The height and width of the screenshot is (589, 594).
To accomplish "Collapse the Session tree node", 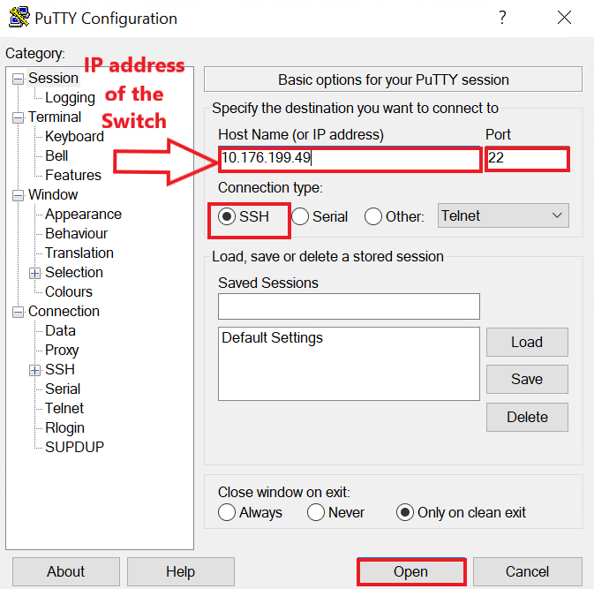I will [x=18, y=79].
